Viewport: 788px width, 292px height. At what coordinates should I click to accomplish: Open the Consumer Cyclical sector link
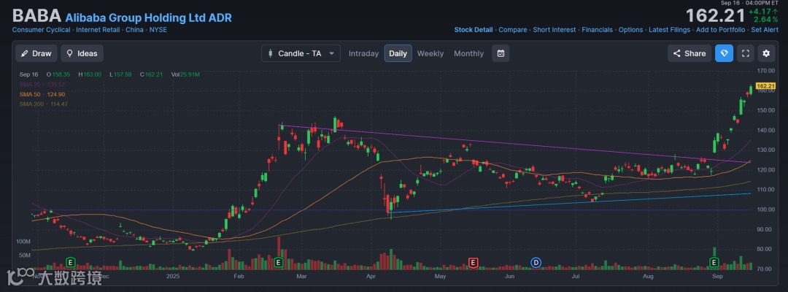pos(41,30)
